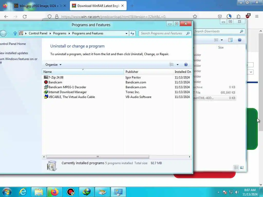
Task: Select the Bandicam red record icon
Action: 46,82
